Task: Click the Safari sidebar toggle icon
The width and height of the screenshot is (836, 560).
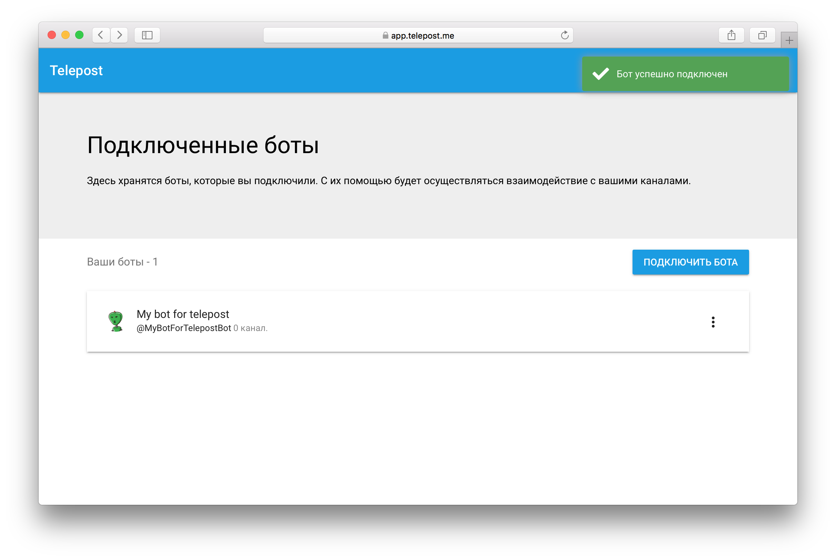Action: [147, 36]
